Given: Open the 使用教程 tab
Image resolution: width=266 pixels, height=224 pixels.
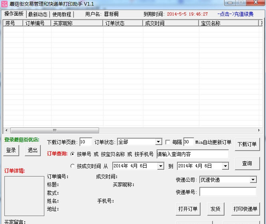Looking at the screenshot, I should 62,14.
